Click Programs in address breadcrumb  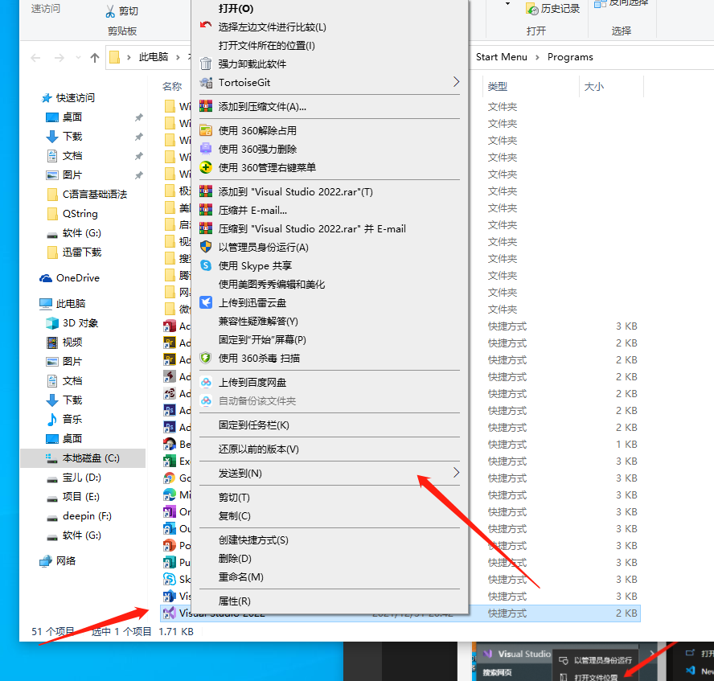570,57
